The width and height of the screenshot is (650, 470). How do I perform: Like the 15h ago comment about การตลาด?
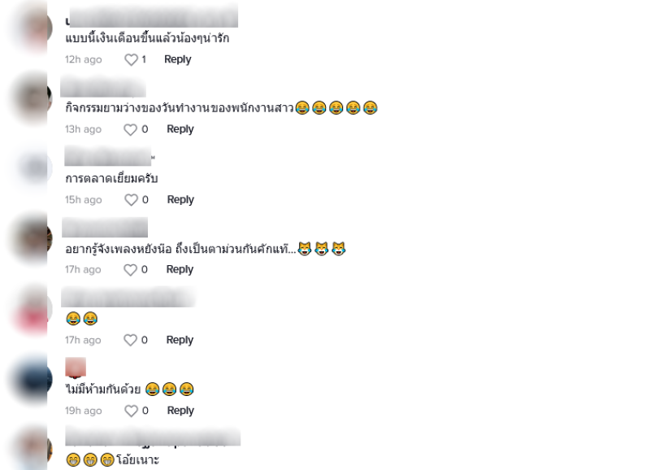pos(131,200)
